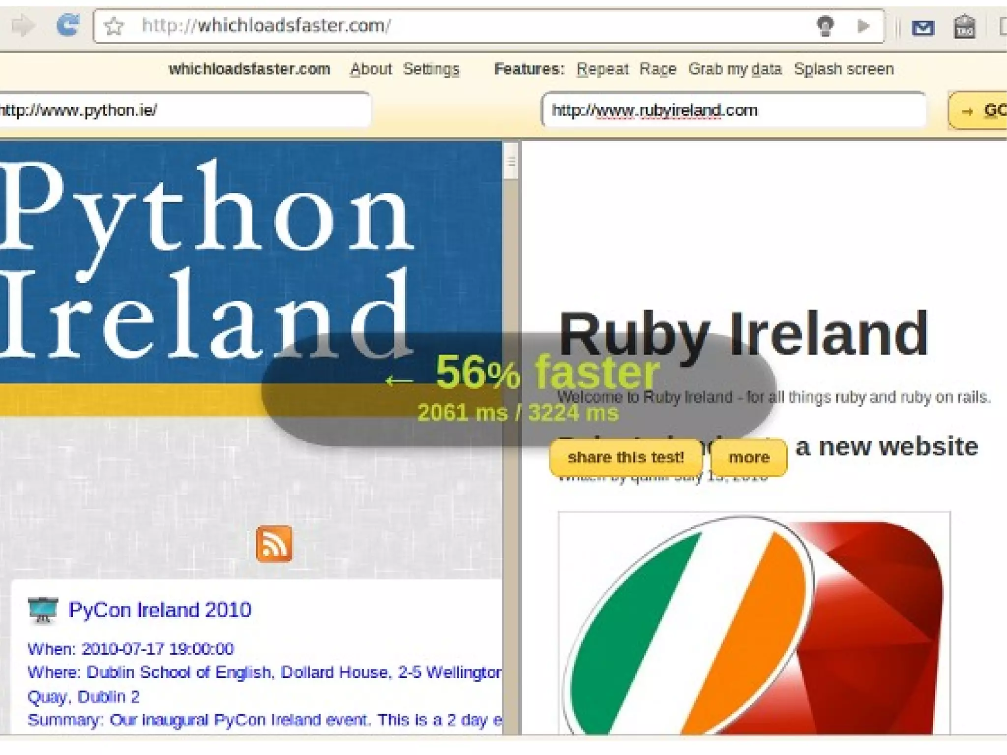Click the 2061 ms / 3224 ms timing
Viewport: 1007px width, 755px height.
click(518, 413)
